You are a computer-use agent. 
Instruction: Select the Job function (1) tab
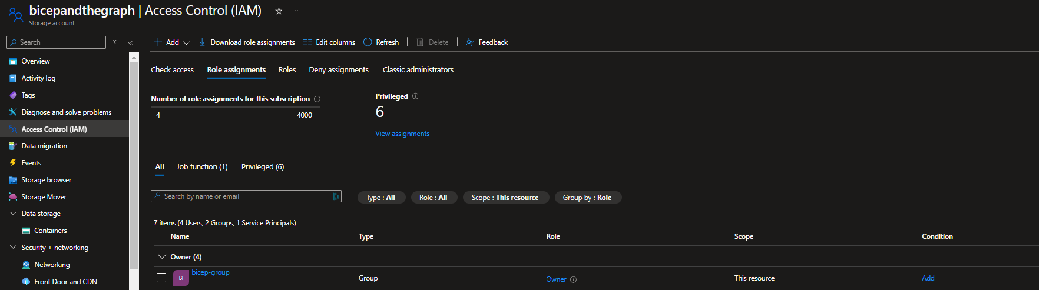coord(202,167)
